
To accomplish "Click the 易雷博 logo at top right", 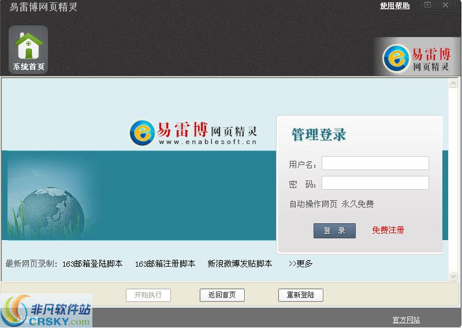I will (416, 58).
